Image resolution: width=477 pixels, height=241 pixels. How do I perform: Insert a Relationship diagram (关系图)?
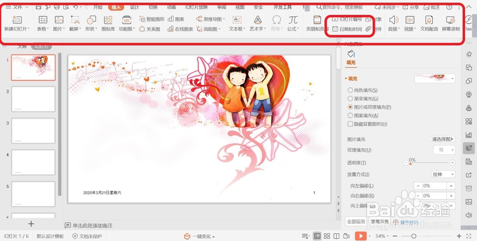(x=149, y=29)
